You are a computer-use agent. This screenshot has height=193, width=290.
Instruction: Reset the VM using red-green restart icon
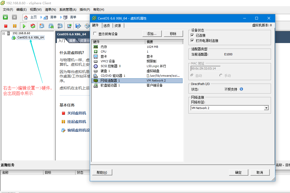point(33,26)
